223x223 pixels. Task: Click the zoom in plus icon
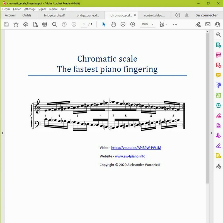[x=133, y=25]
